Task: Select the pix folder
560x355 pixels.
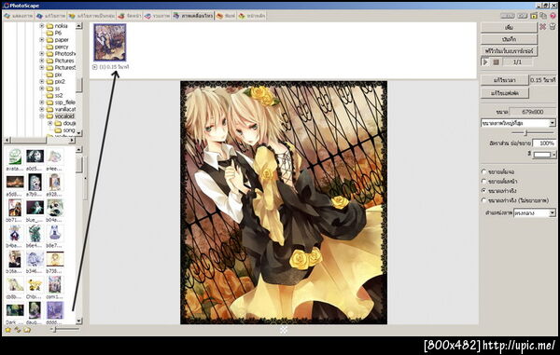Action: coord(54,75)
